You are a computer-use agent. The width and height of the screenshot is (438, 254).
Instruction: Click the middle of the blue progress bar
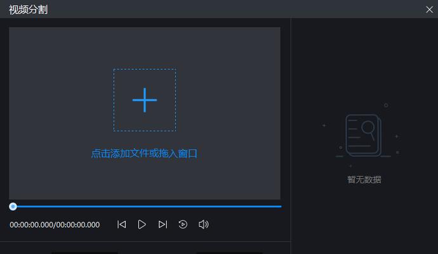click(x=145, y=206)
